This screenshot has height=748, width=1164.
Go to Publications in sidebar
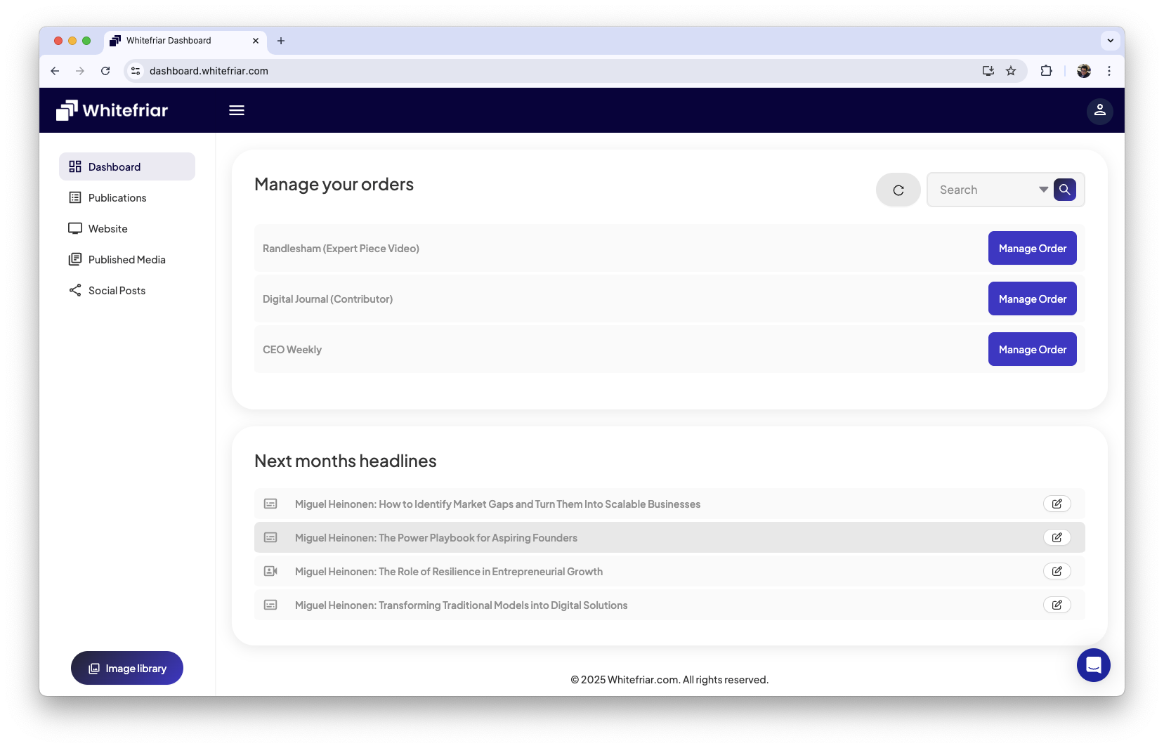[117, 198]
